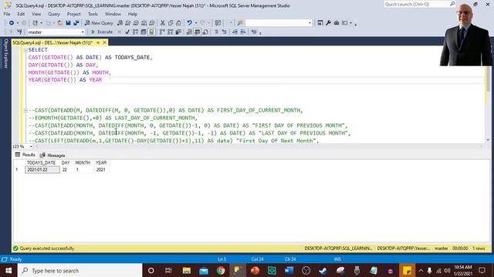494x277 pixels.
Task: Show hidden system tray icons
Action: [421, 270]
